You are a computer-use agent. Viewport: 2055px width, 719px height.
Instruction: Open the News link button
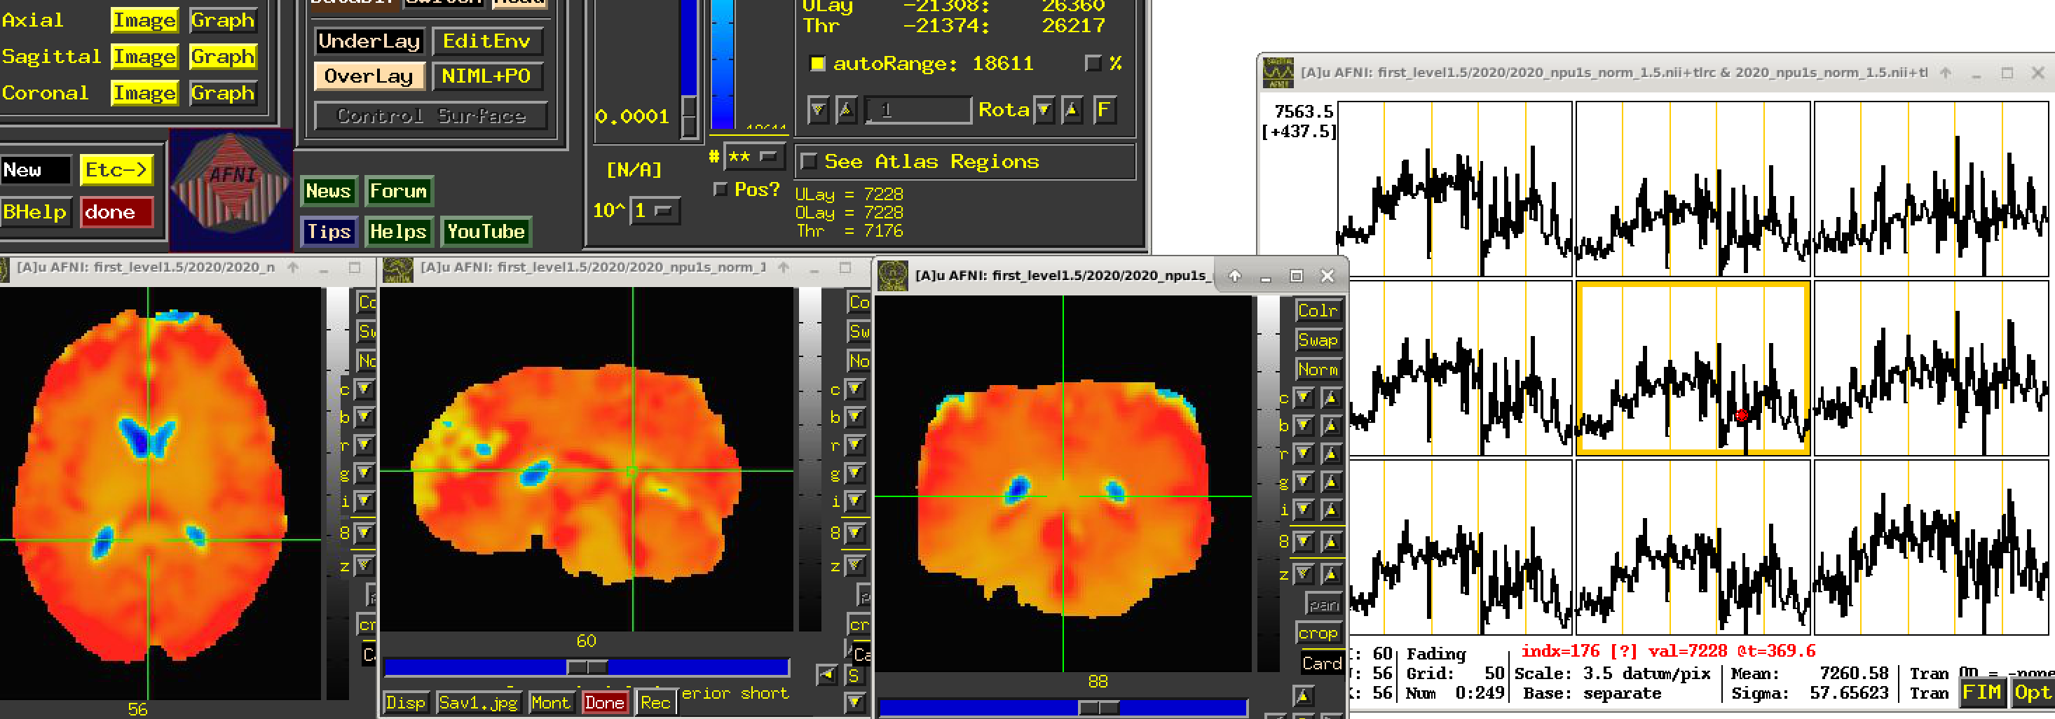tap(329, 191)
